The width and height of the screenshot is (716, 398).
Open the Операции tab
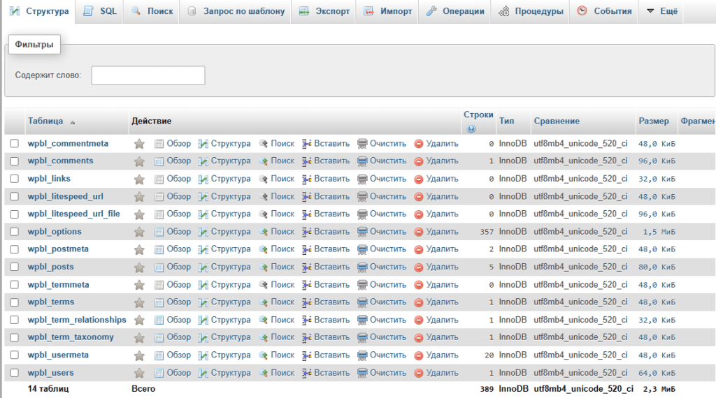[x=454, y=11]
